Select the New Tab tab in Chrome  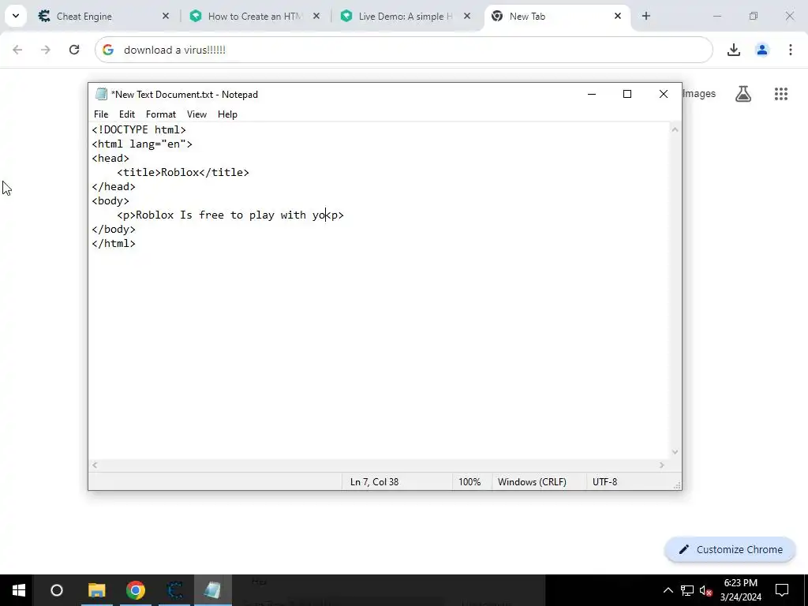(x=556, y=17)
